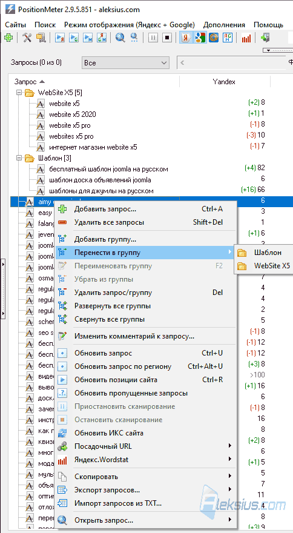Open the Режим отображения menu
Viewport: 293px width, 533px height.
click(x=130, y=25)
